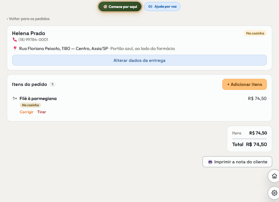Open 'Ajuda por voz' voice help
The width and height of the screenshot is (279, 202).
162,6
